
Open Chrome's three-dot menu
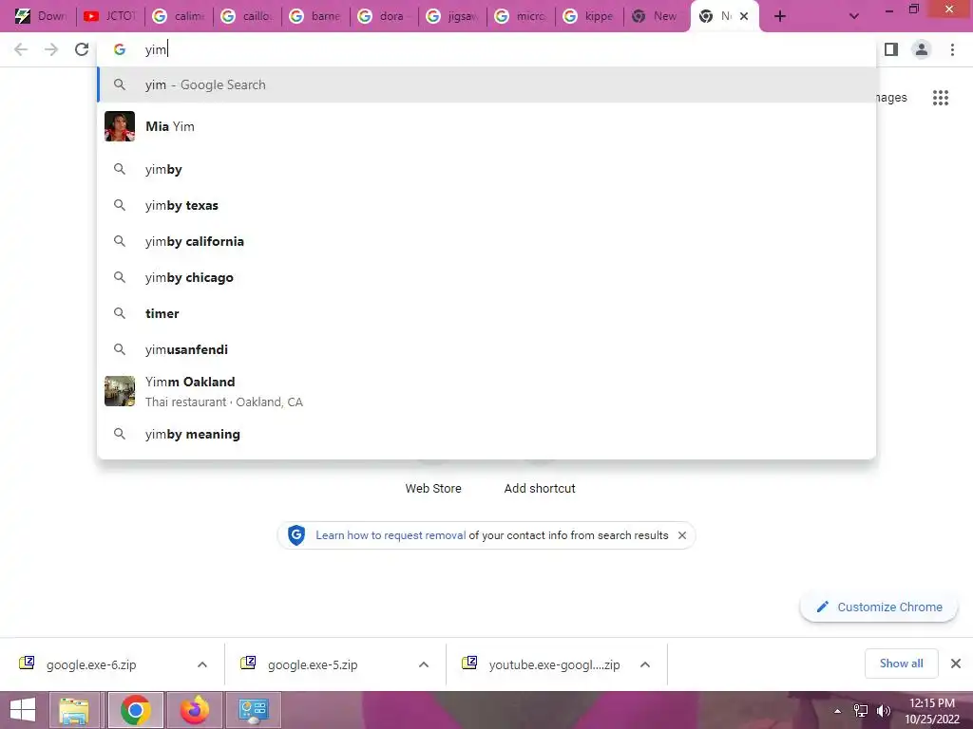pos(952,49)
